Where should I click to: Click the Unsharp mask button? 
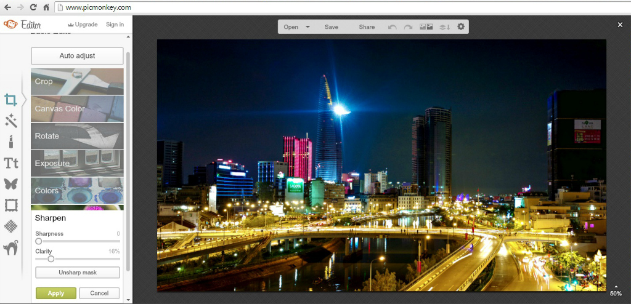coord(78,272)
